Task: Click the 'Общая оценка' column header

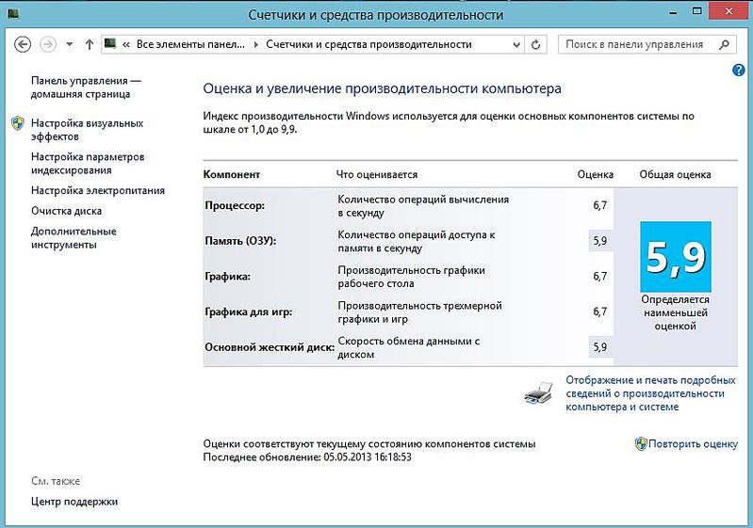Action: pyautogui.click(x=675, y=174)
